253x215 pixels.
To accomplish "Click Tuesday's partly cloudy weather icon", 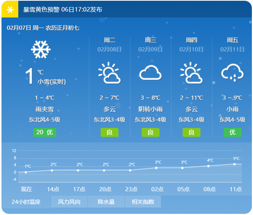I will click(110, 73).
